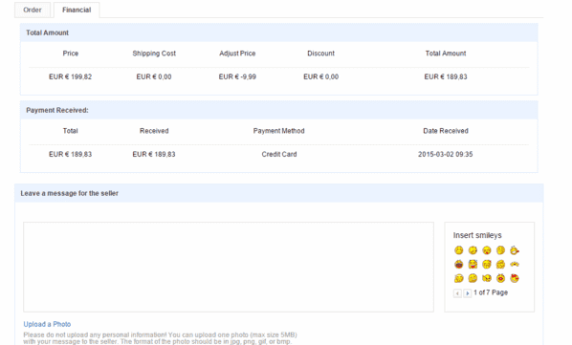The height and width of the screenshot is (345, 572).
Task: Click Total Amount value EUR € 189,83
Action: click(446, 76)
